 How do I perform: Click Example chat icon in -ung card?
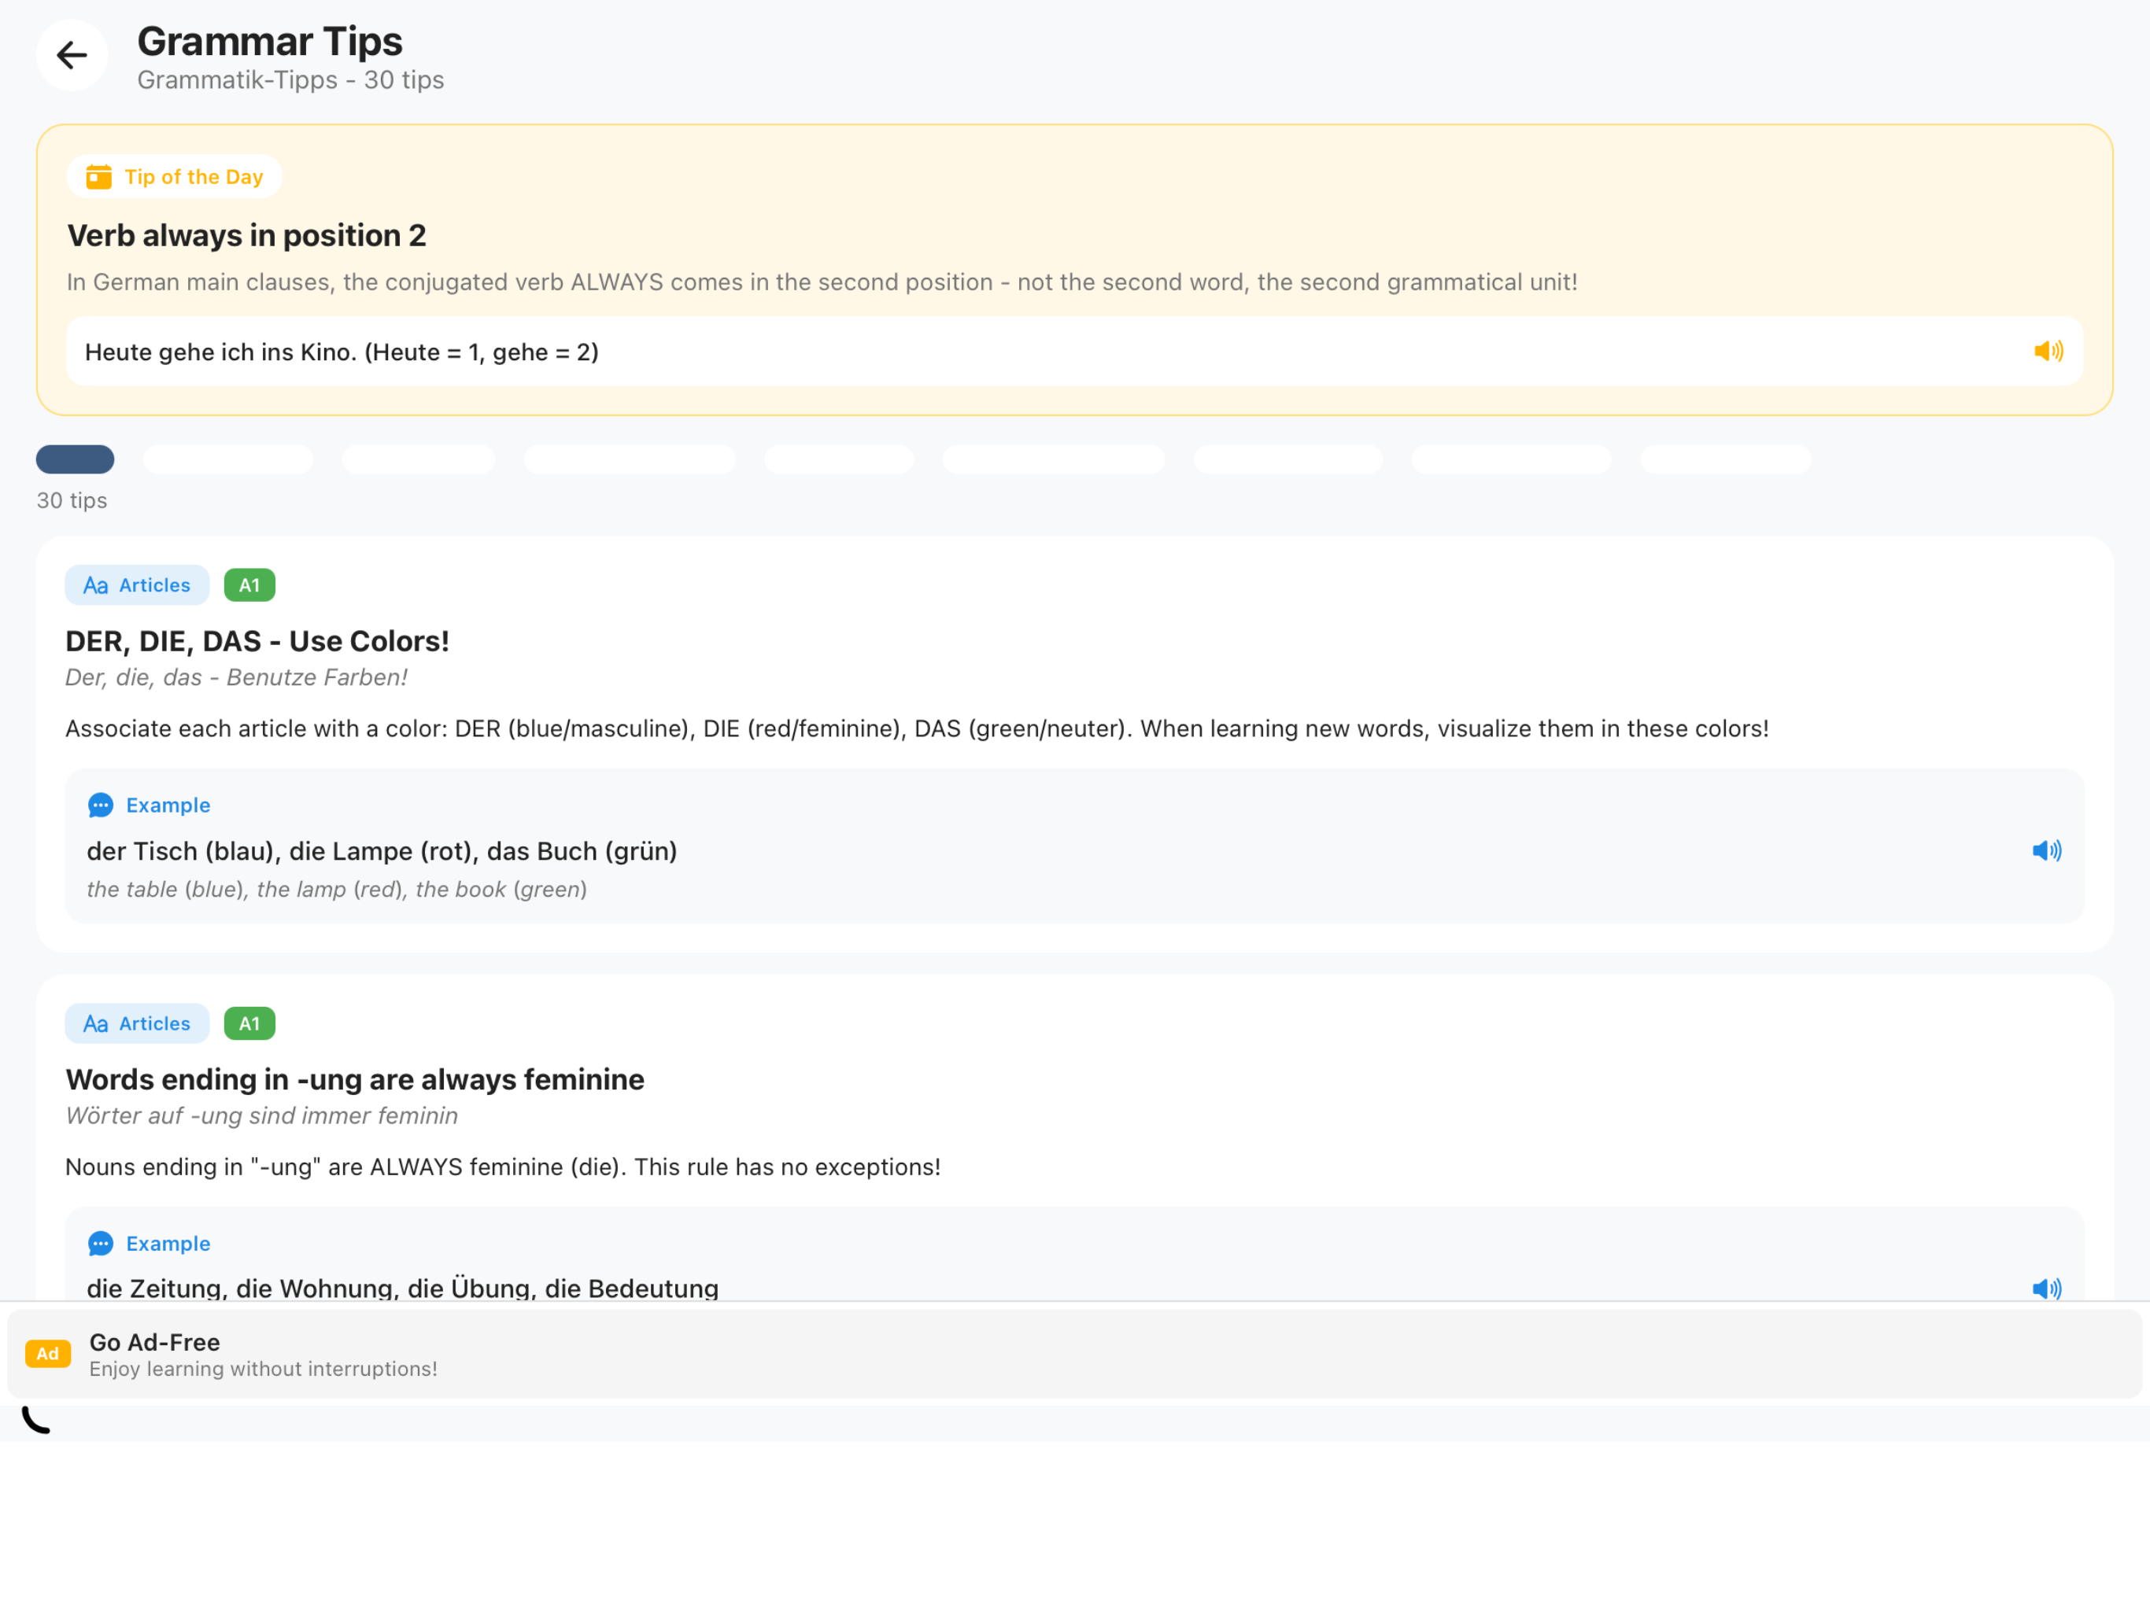coord(100,1244)
